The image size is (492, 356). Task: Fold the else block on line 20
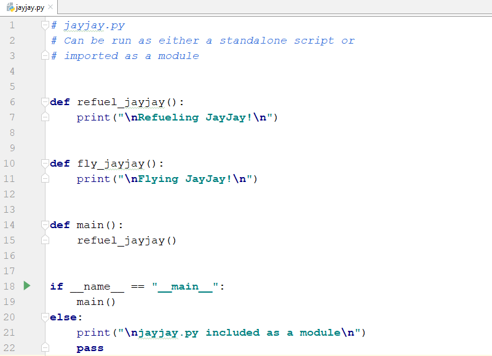pos(45,317)
